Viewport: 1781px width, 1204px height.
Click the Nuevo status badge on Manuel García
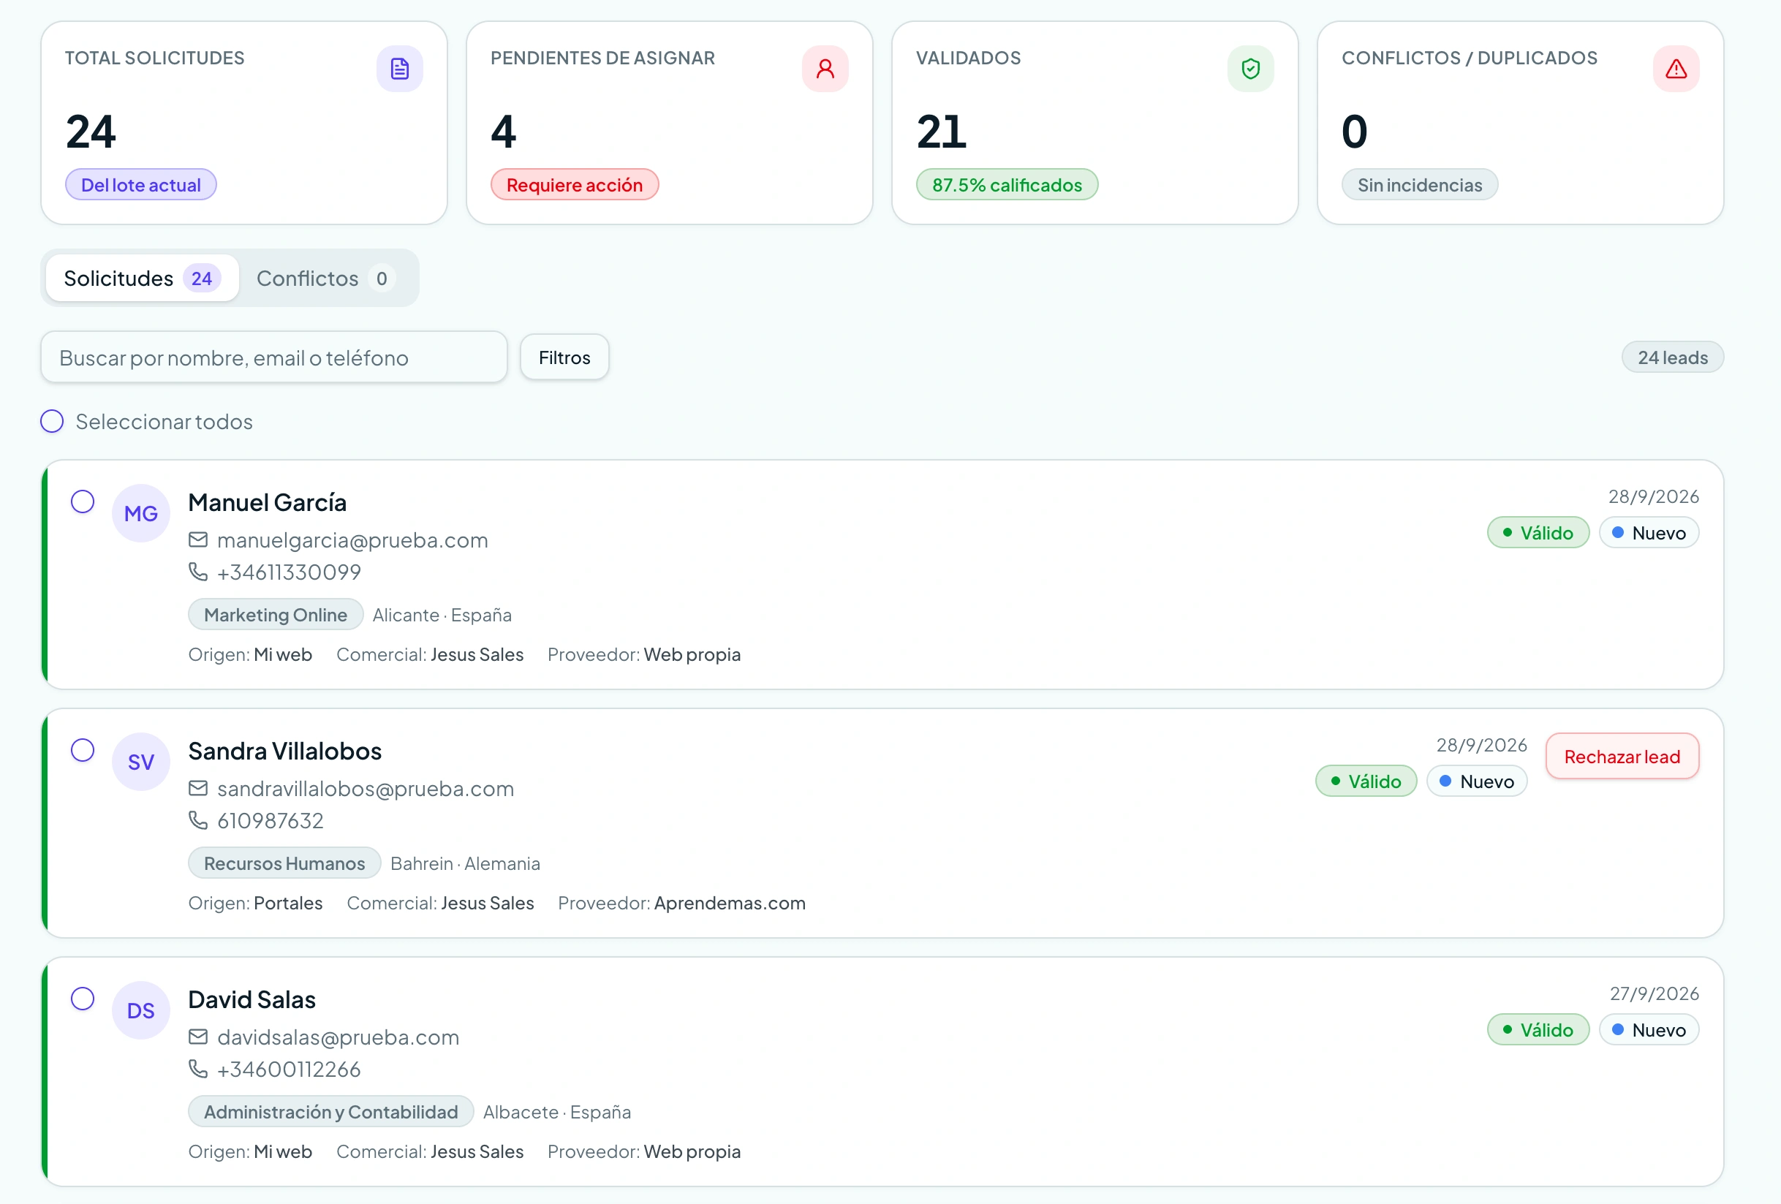click(1649, 533)
